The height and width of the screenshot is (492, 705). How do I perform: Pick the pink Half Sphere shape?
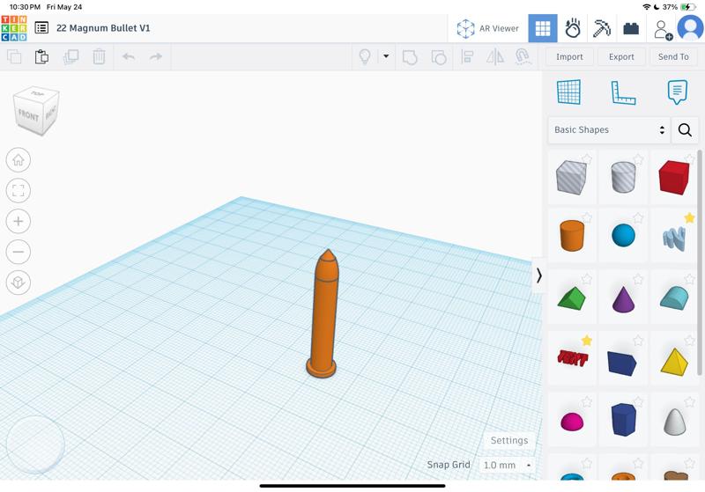coord(572,422)
